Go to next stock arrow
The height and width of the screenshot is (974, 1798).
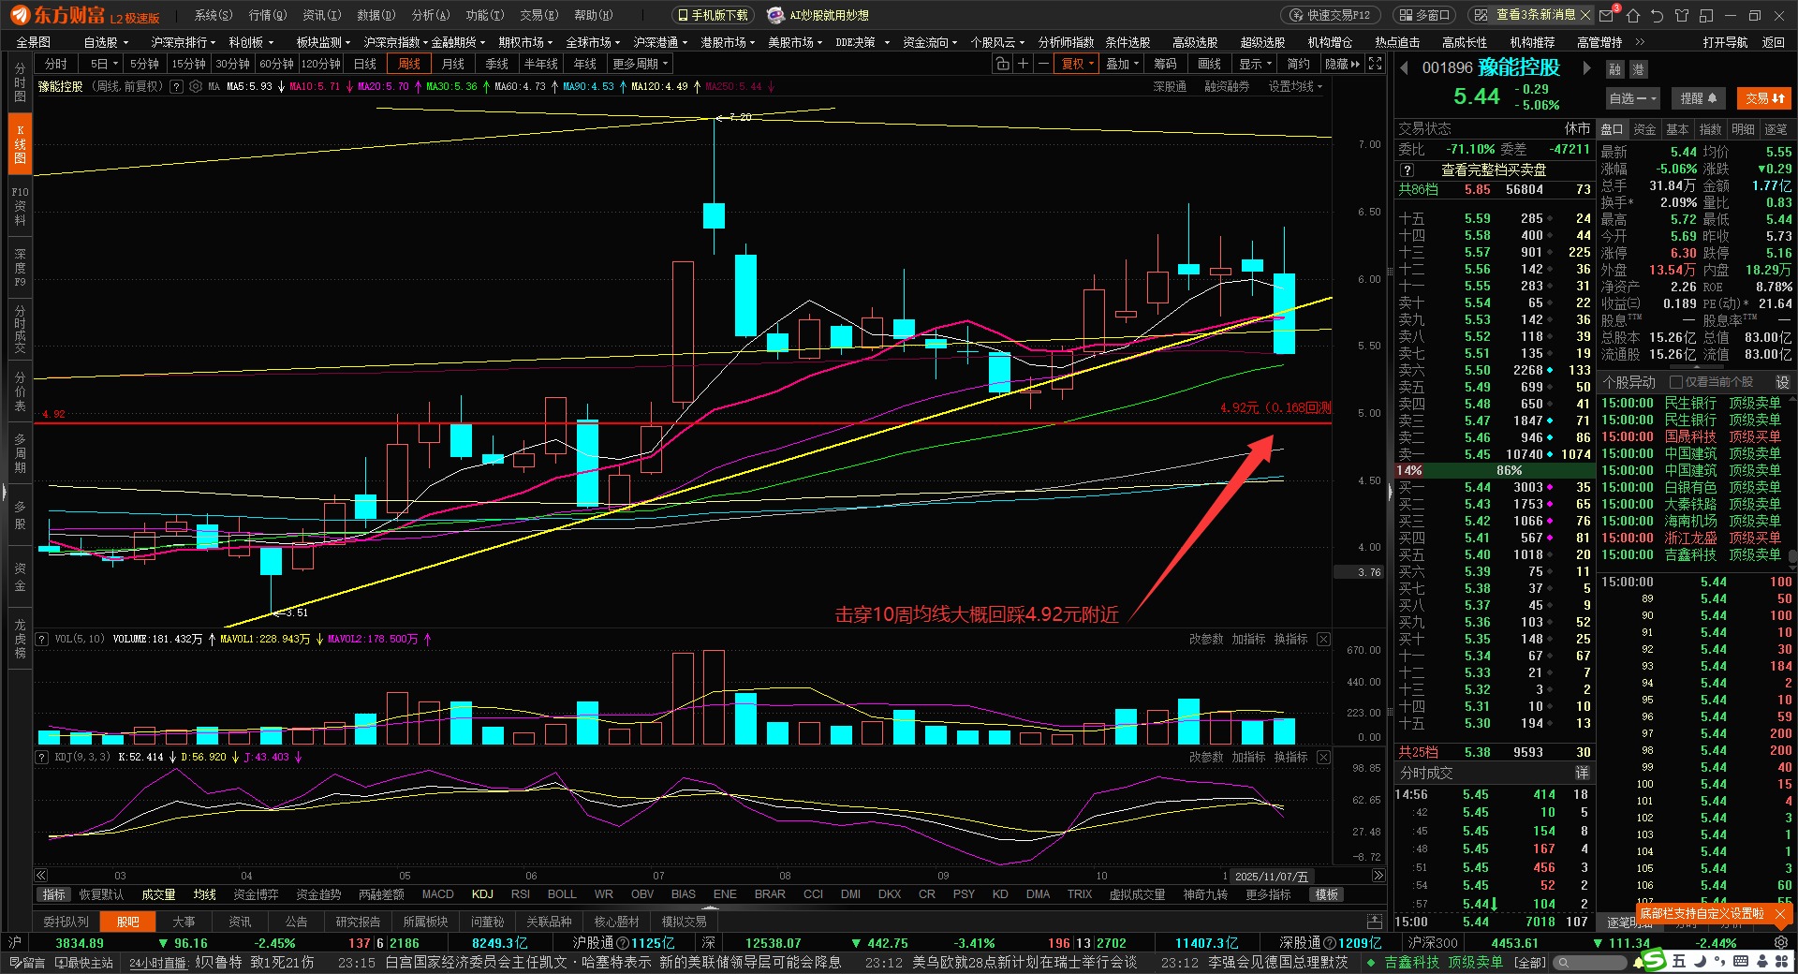1586,67
